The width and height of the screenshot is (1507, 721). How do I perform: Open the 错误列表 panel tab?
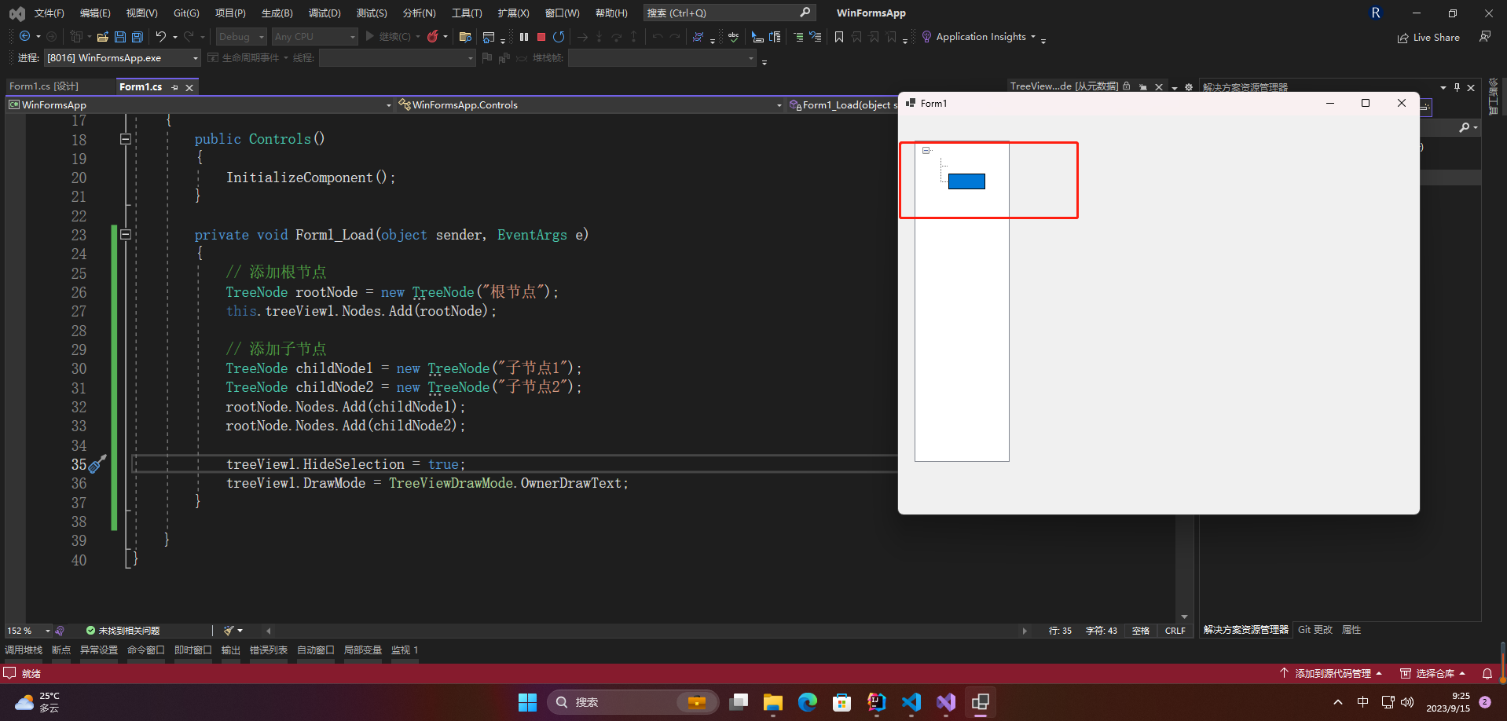269,650
